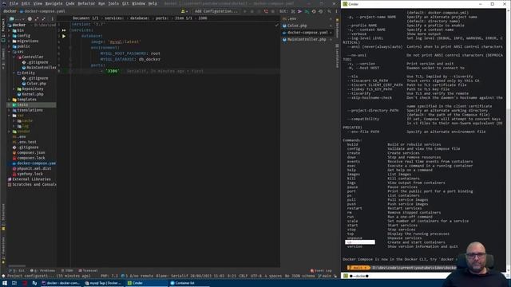The height and width of the screenshot is (287, 511).
Task: Click run-all gutter icon beside services
Action: (64, 30)
